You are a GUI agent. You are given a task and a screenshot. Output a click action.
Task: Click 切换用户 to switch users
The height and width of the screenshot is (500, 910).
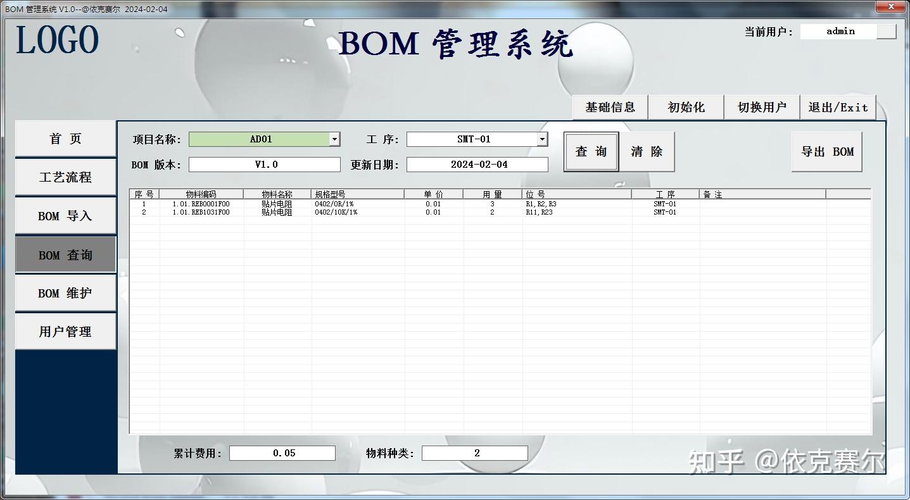pos(761,106)
